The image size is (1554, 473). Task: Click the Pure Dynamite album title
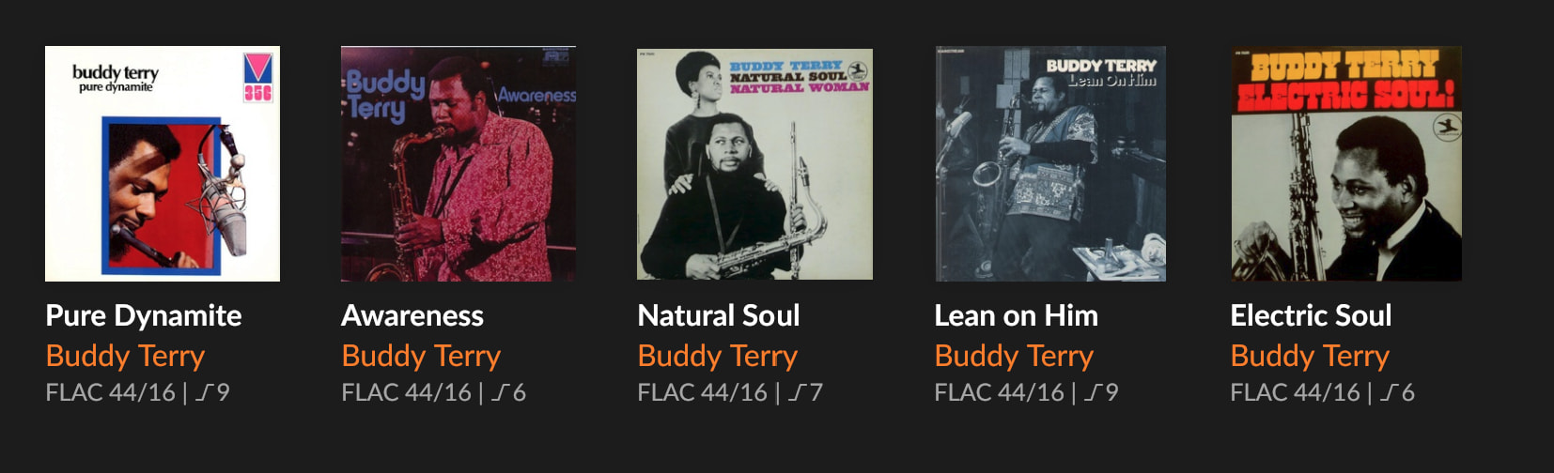tap(144, 315)
